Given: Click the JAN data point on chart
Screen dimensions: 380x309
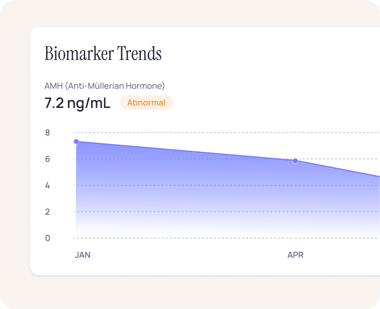Looking at the screenshot, I should click(x=76, y=142).
